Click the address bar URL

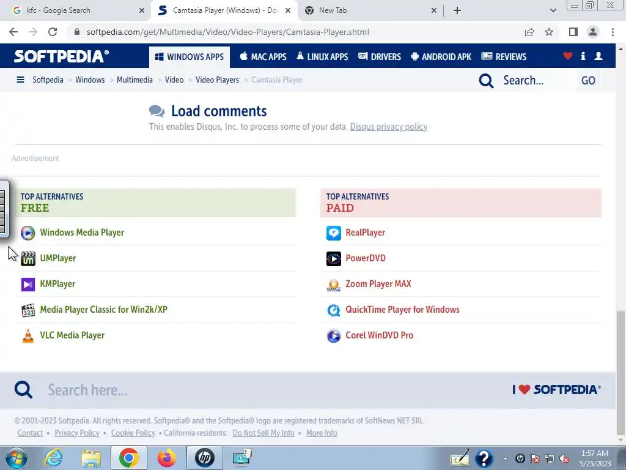click(227, 32)
